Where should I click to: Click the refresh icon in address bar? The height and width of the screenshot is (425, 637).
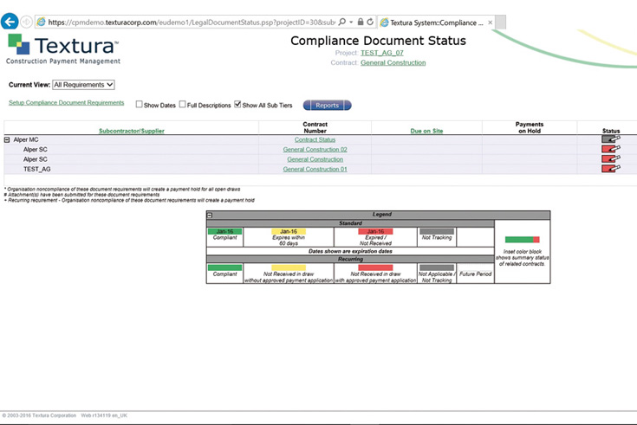click(370, 22)
